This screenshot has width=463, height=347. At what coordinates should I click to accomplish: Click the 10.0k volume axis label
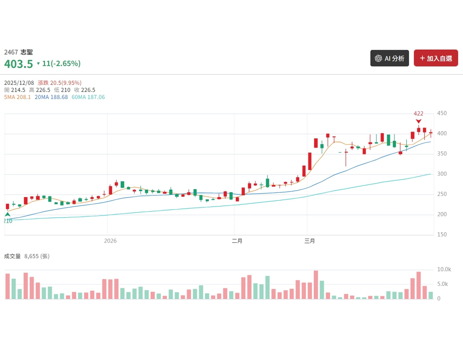[444, 269]
